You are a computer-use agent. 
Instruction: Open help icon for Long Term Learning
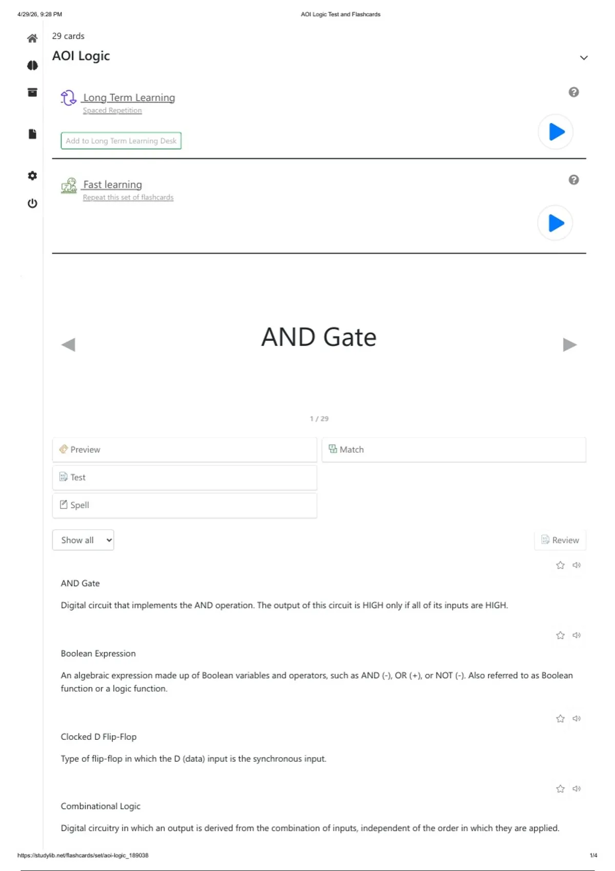(573, 92)
